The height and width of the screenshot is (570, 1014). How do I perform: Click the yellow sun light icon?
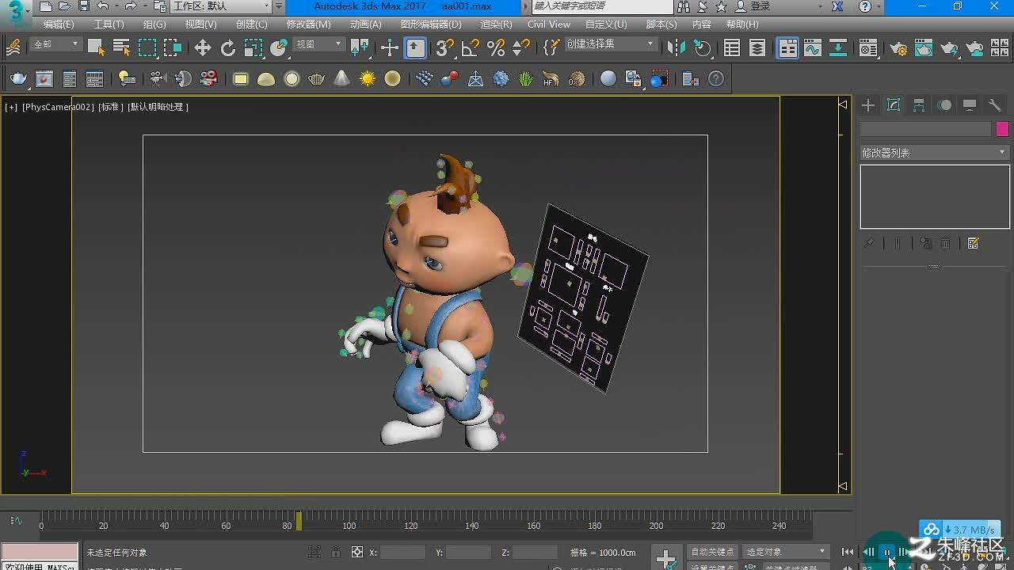click(368, 78)
